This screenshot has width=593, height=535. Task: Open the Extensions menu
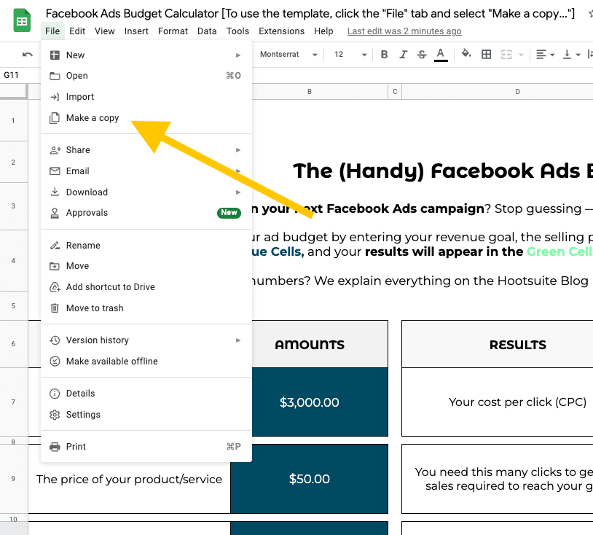point(281,31)
